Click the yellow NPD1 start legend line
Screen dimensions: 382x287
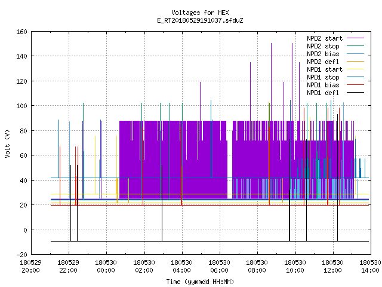355,69
